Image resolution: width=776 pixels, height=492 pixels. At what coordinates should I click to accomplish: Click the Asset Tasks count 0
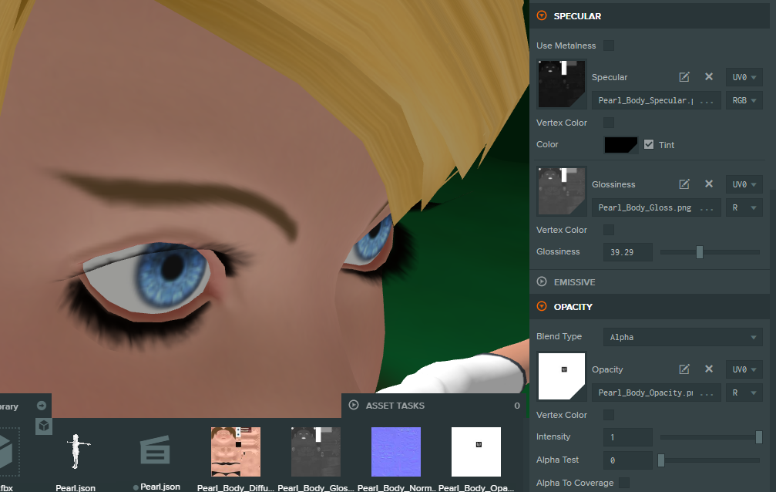(x=516, y=406)
